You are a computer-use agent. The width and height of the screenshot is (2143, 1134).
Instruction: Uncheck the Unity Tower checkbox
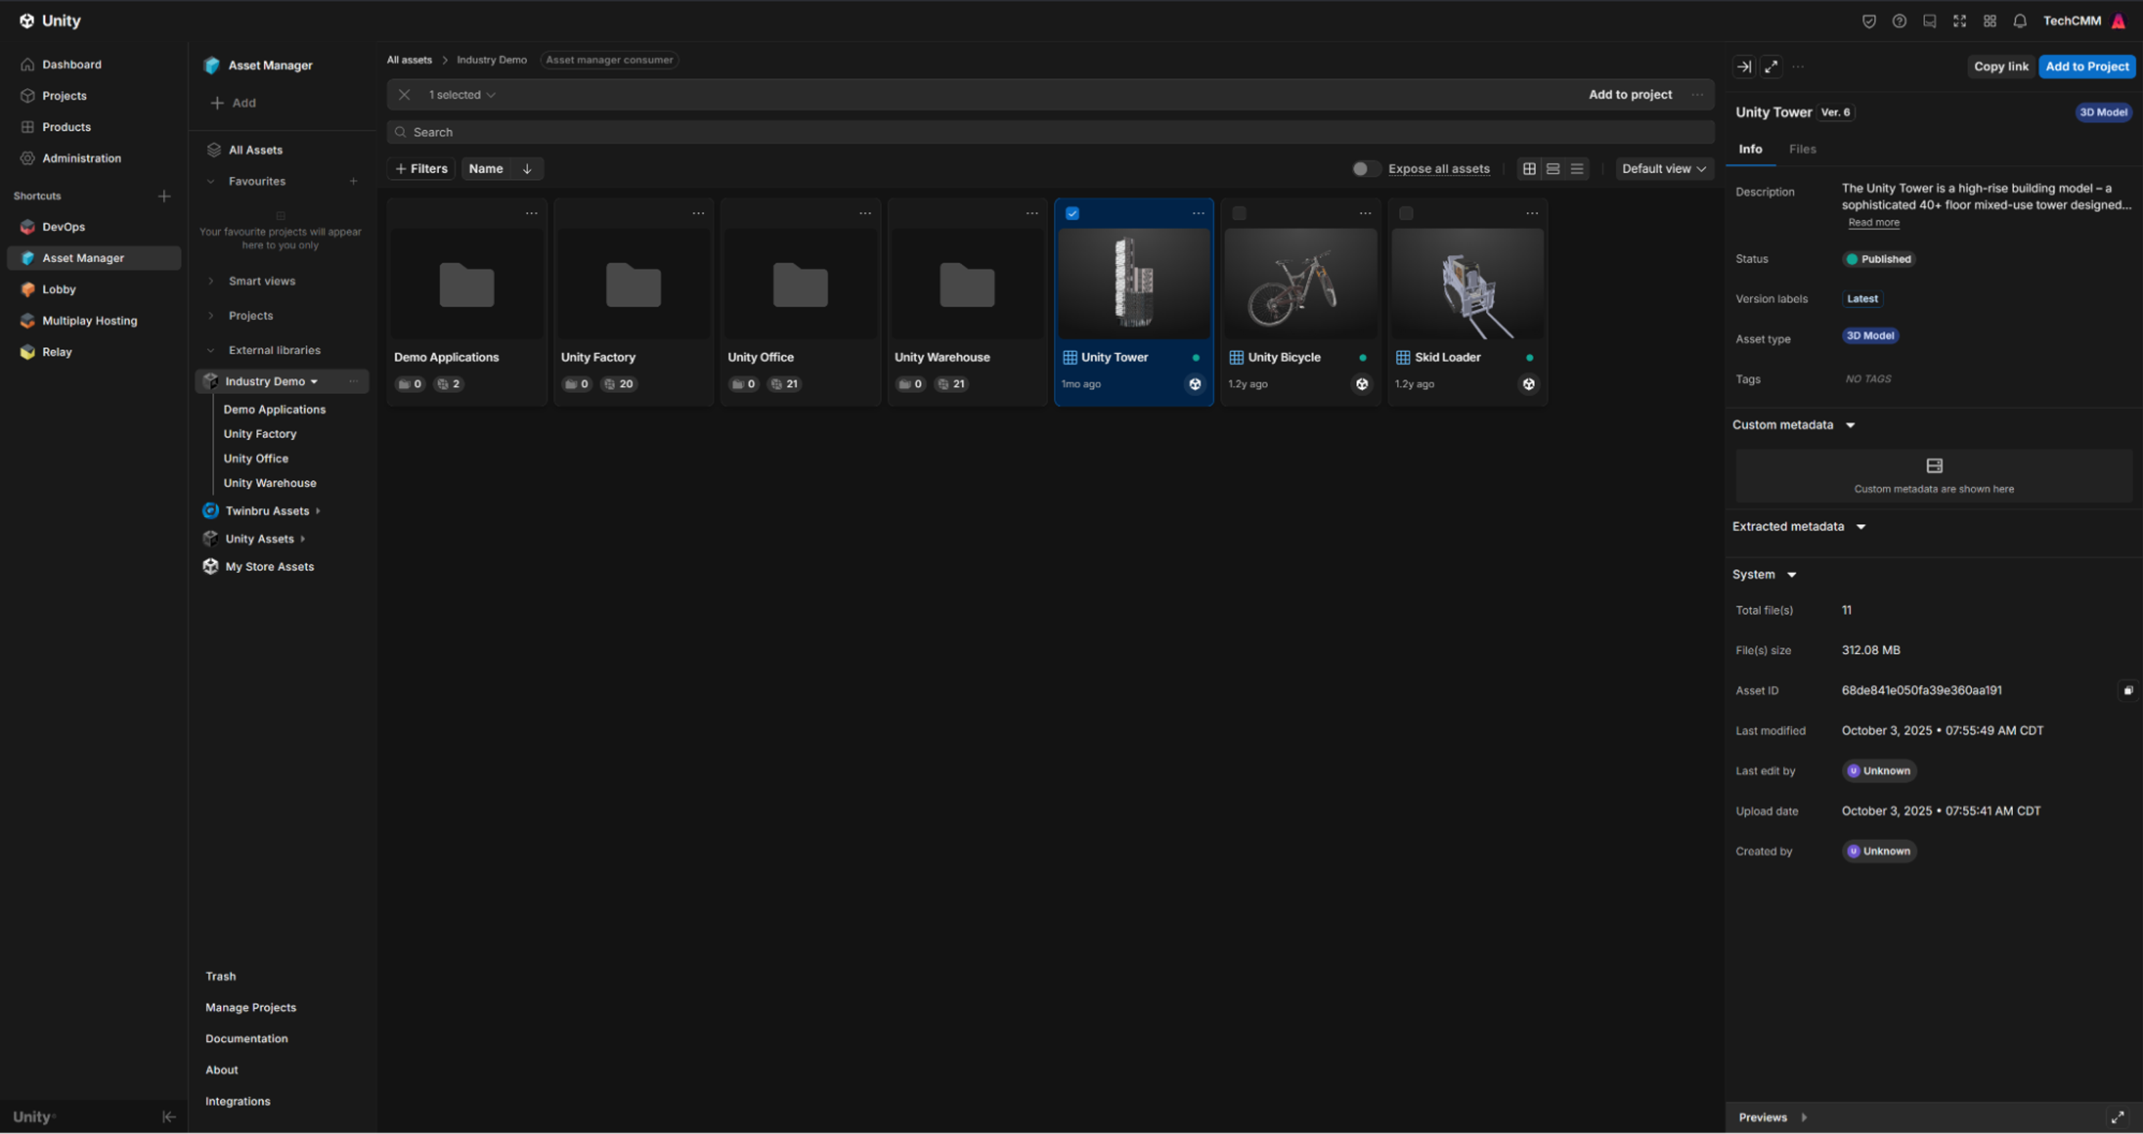[x=1072, y=214]
